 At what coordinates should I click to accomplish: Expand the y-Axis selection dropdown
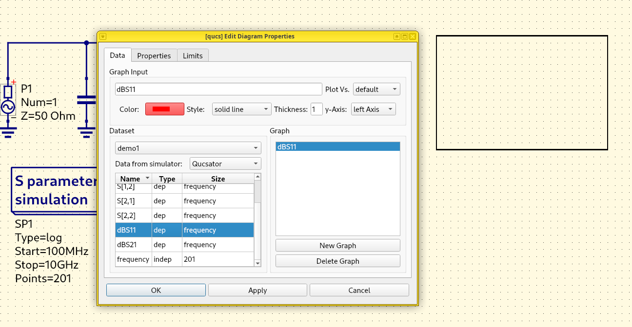coord(374,109)
